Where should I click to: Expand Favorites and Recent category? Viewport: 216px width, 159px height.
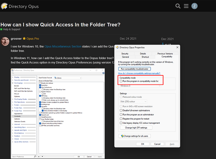coord(13,80)
